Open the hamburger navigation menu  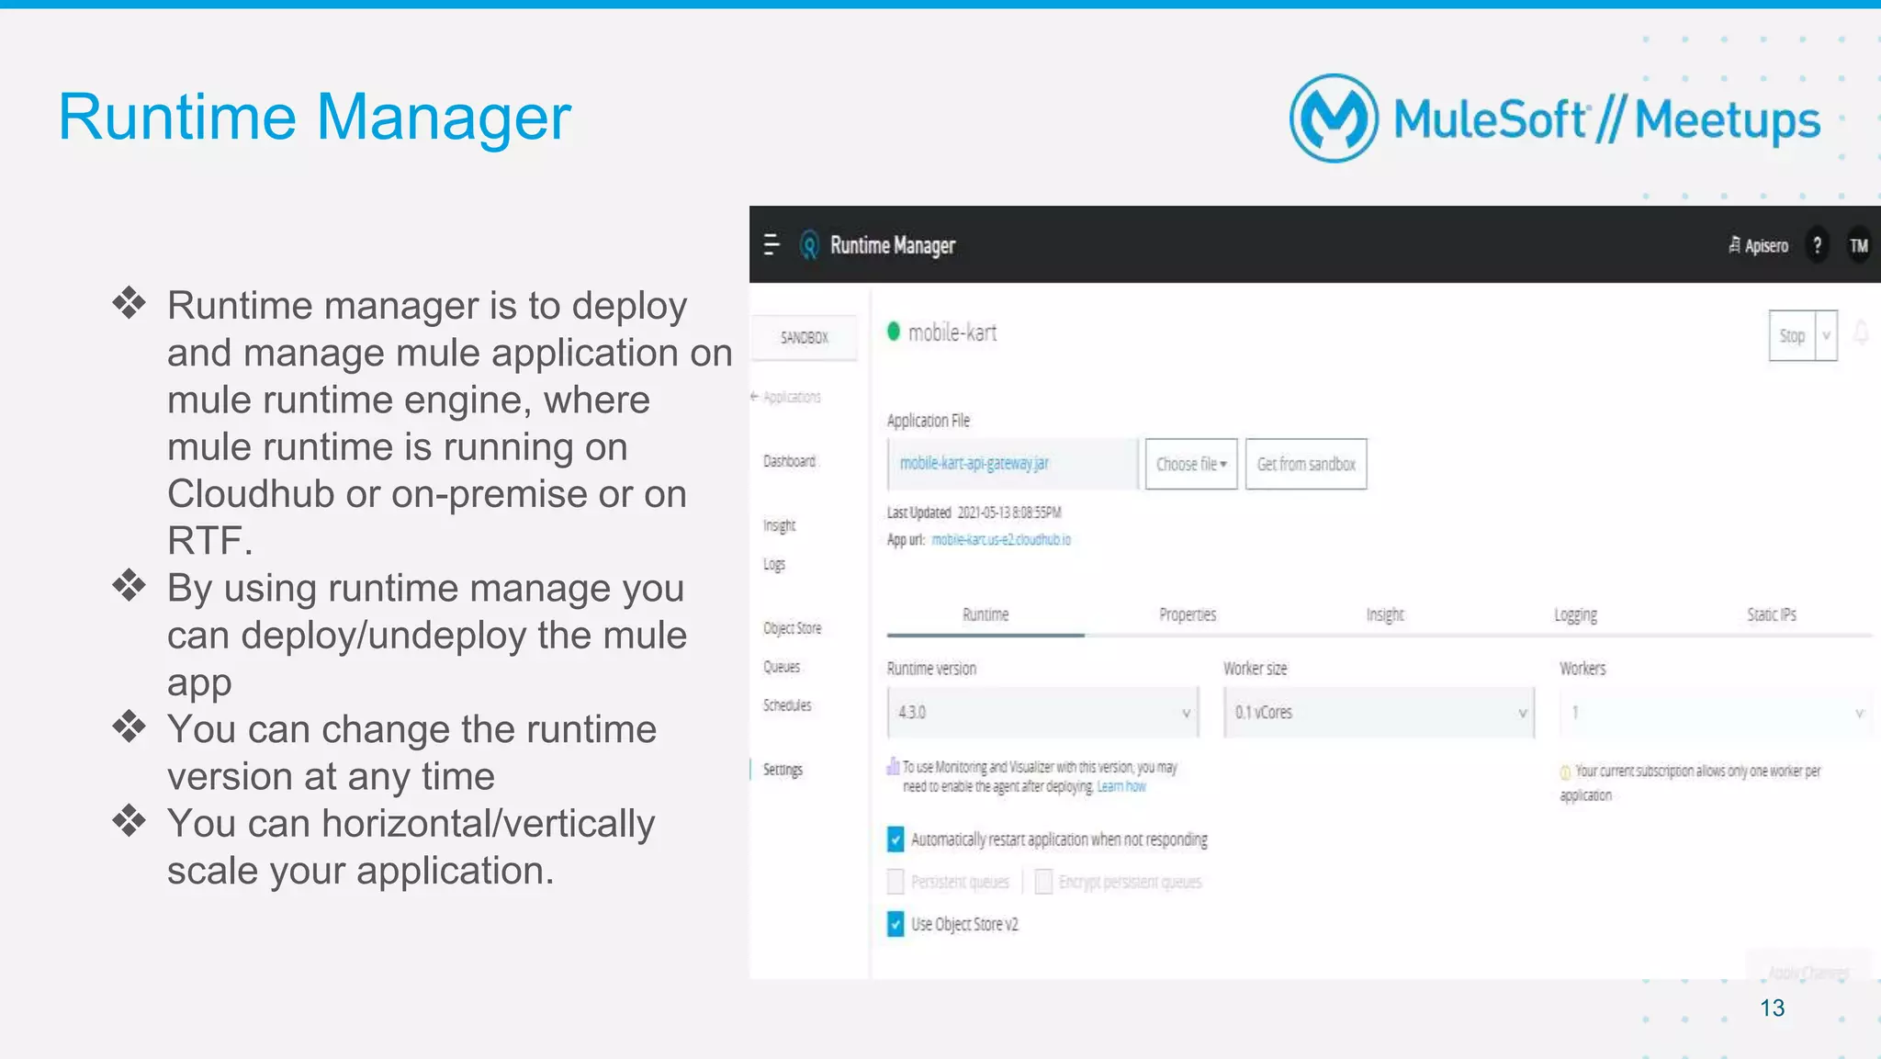click(x=772, y=245)
